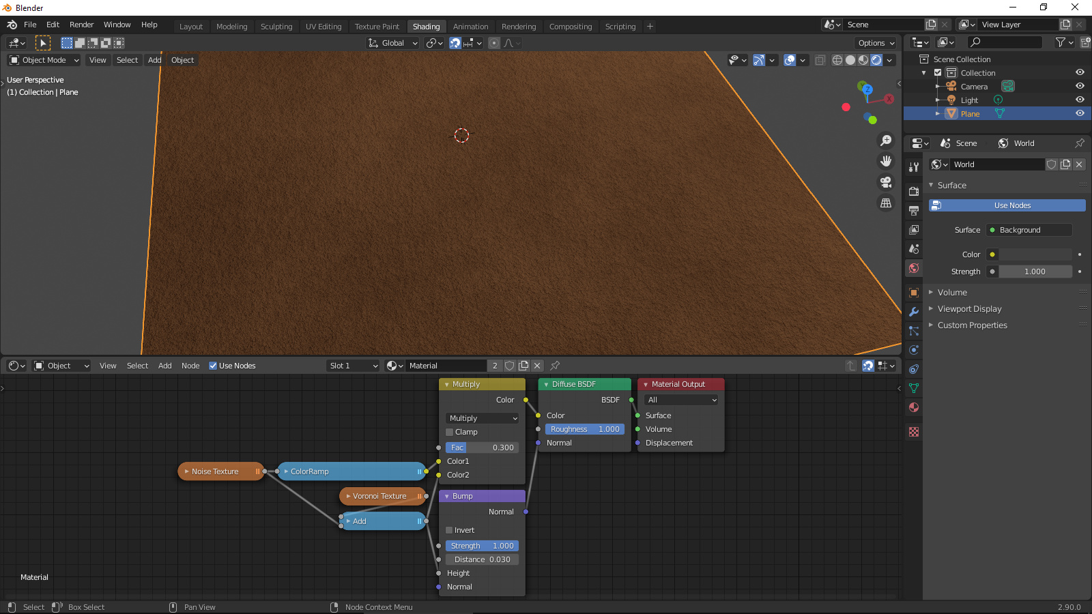The image size is (1092, 614).
Task: Open the Slot 1 material slot dropdown
Action: tap(353, 366)
